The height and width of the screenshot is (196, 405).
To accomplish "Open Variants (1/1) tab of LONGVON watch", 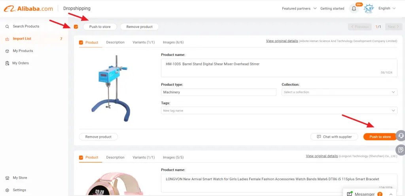I will click(x=144, y=157).
